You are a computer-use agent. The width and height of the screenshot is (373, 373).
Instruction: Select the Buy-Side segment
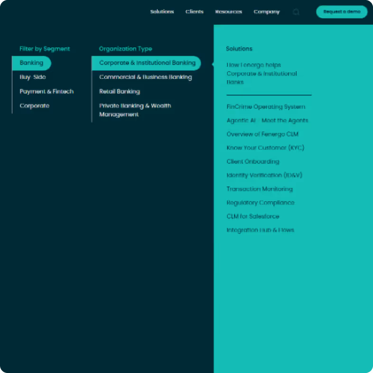click(x=33, y=77)
